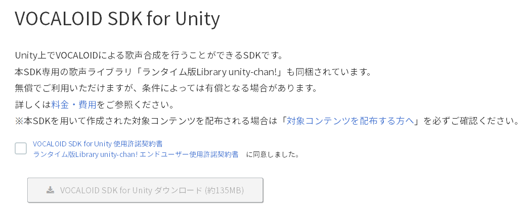527x215 pixels.
Task: Click the VOCALOID SDK for Unity page heading
Action: 117,19
